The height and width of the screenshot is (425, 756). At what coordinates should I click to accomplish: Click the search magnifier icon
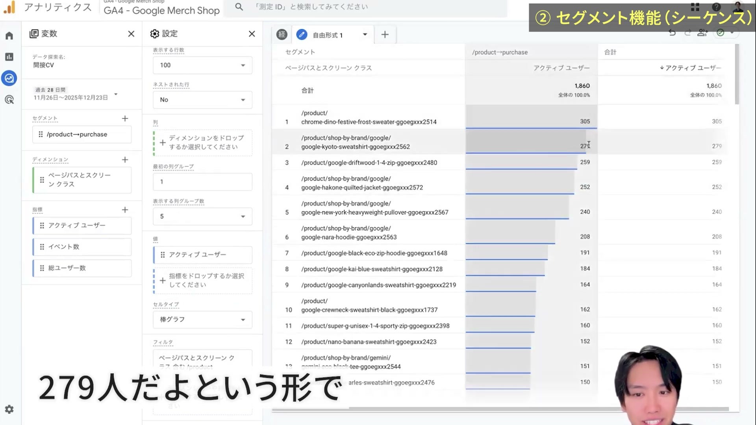click(x=239, y=7)
